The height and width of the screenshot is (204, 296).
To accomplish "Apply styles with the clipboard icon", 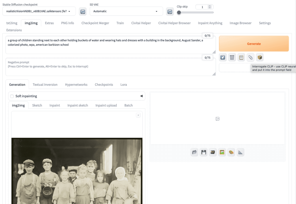I will [241, 57].
